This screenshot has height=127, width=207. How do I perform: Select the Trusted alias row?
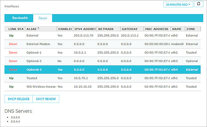[x=103, y=78]
